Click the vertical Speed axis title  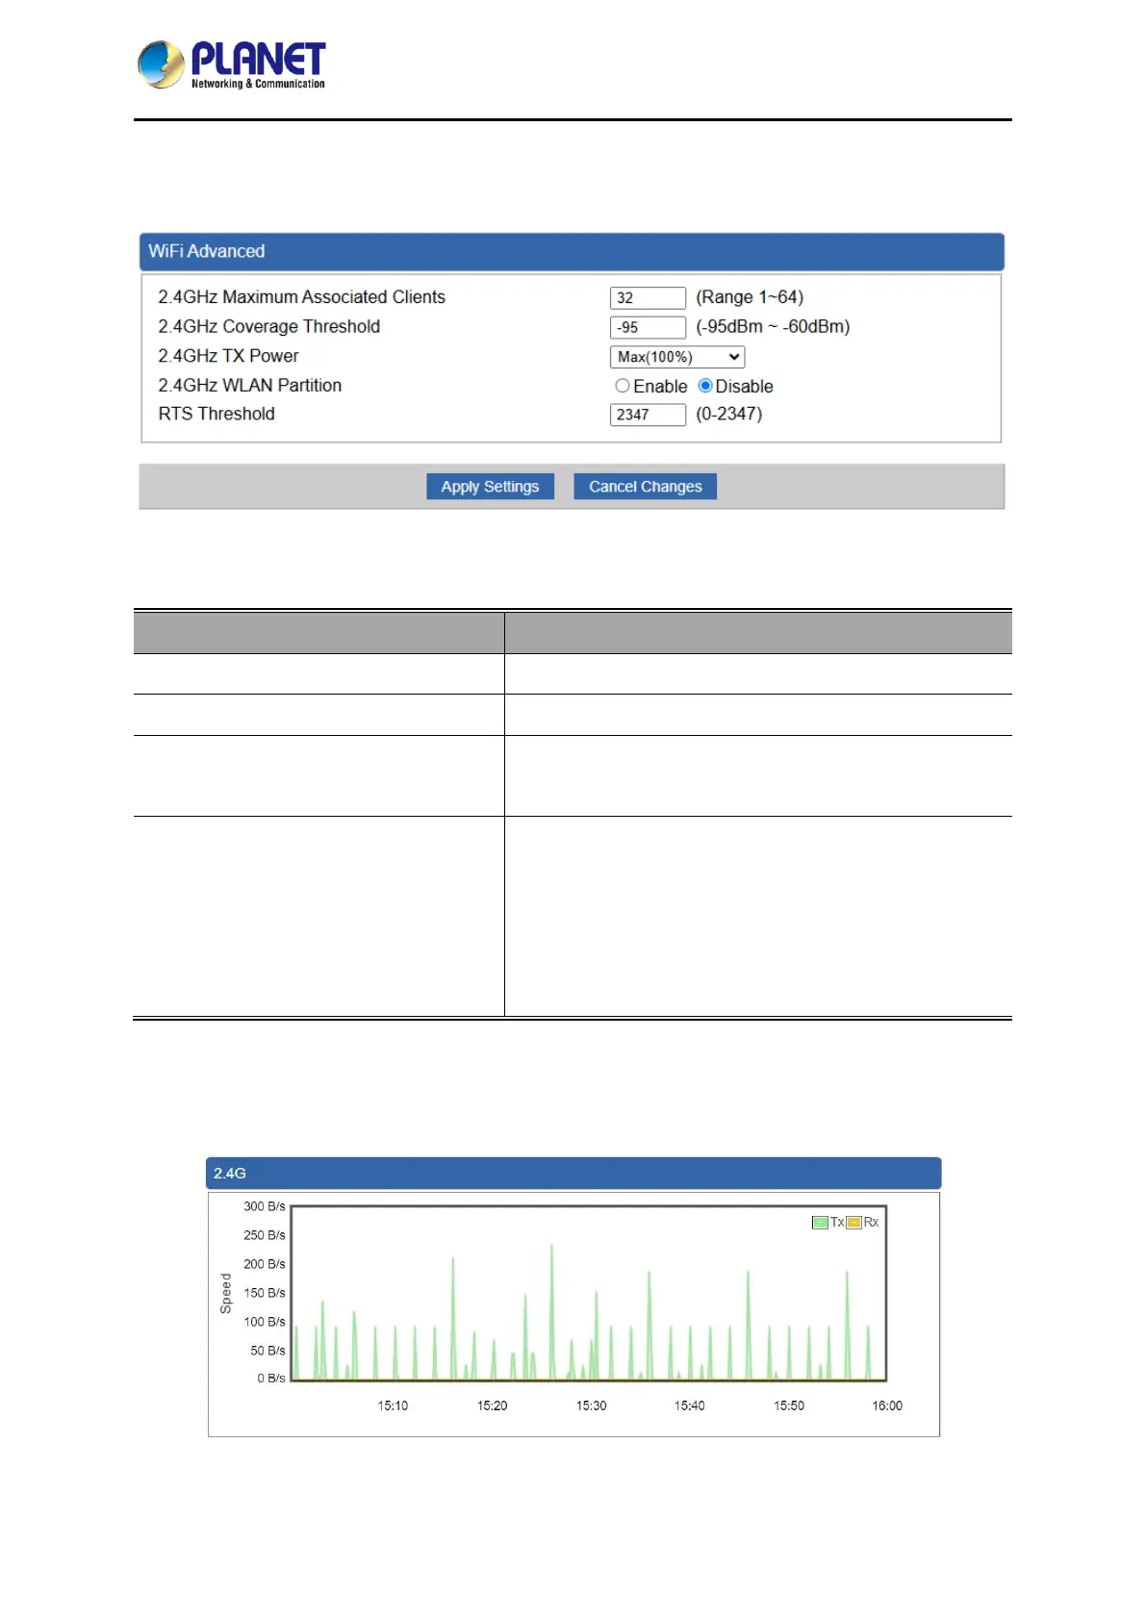click(x=226, y=1293)
